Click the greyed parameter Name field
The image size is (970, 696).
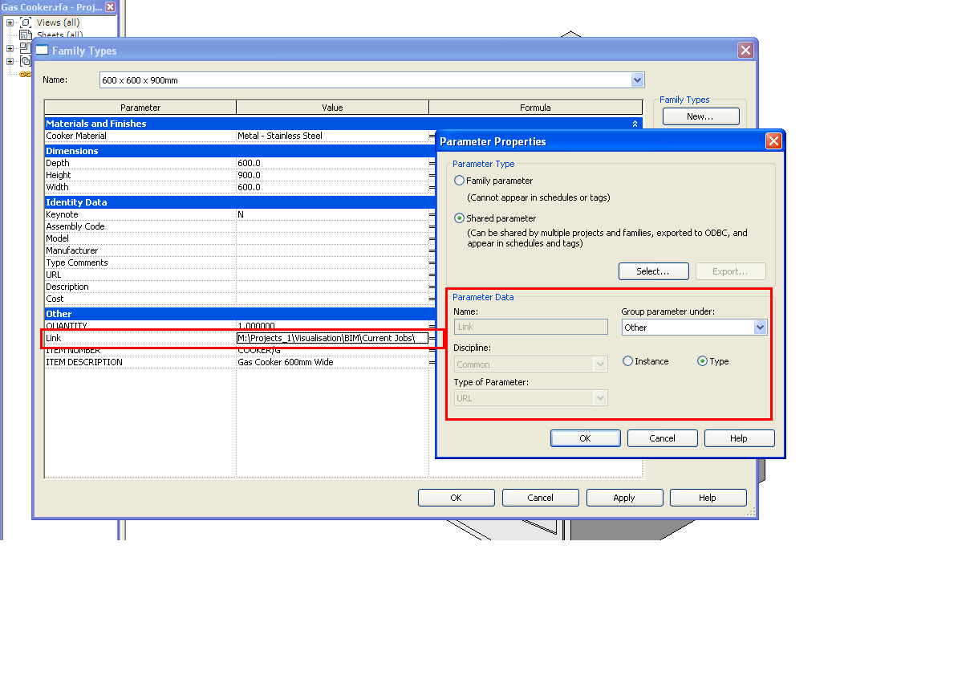coord(530,327)
